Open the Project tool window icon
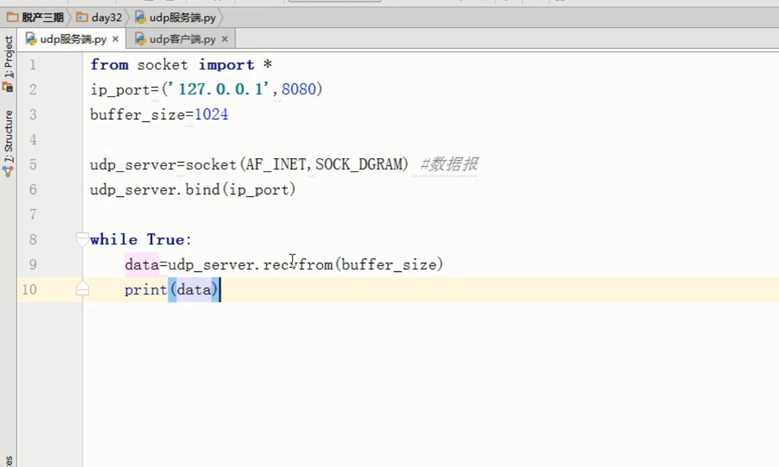Image resolution: width=779 pixels, height=467 pixels. (8, 87)
